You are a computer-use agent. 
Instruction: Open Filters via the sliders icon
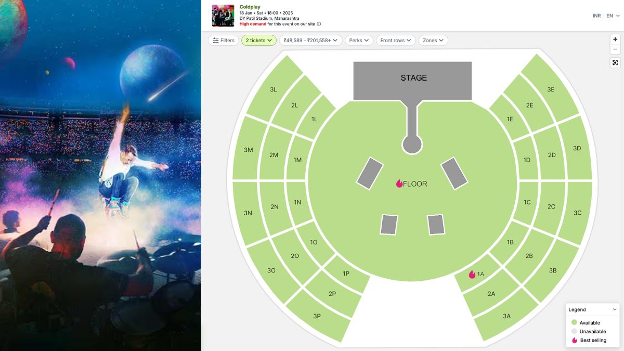(x=216, y=41)
